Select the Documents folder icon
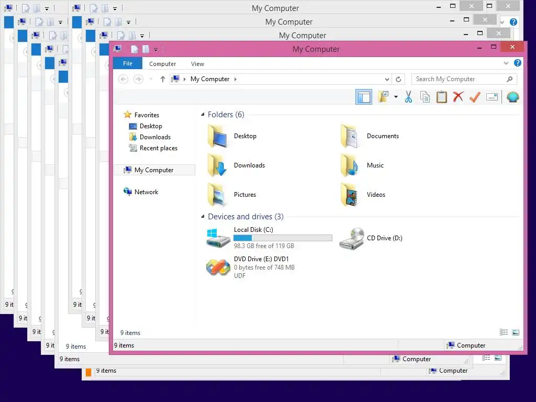536x402 pixels. tap(350, 136)
